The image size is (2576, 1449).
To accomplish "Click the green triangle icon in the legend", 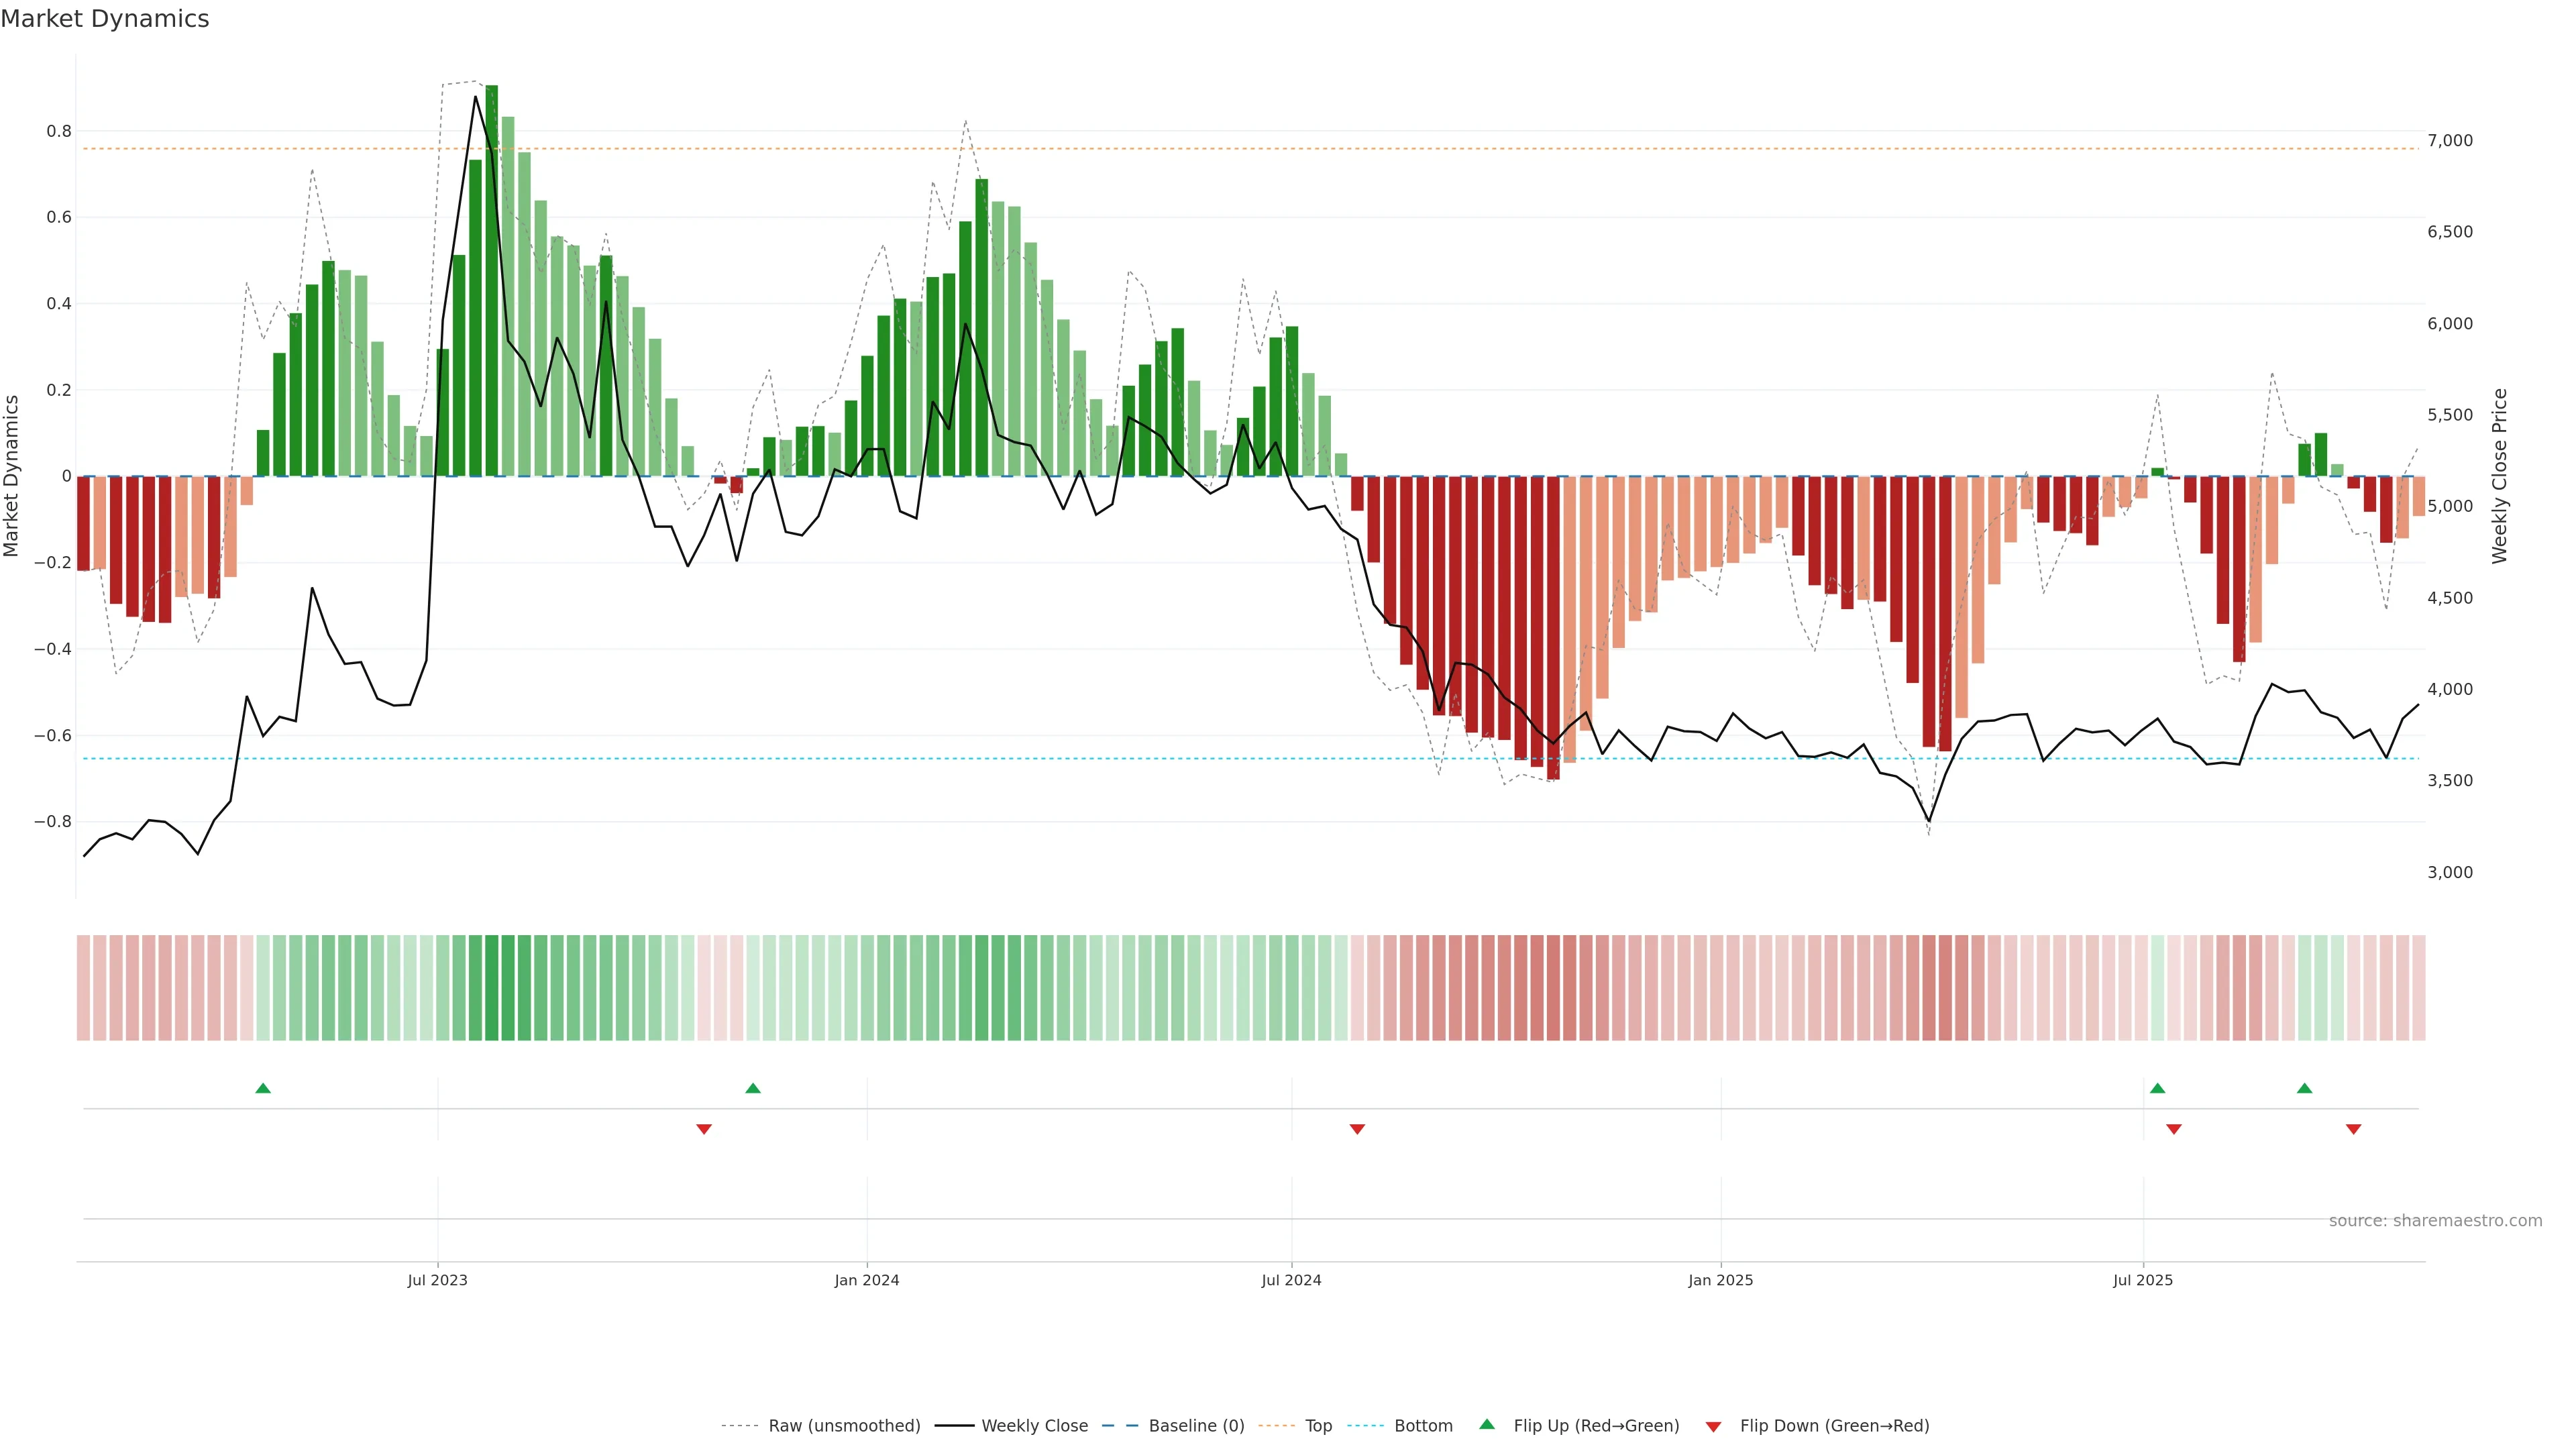I will click(1487, 1425).
